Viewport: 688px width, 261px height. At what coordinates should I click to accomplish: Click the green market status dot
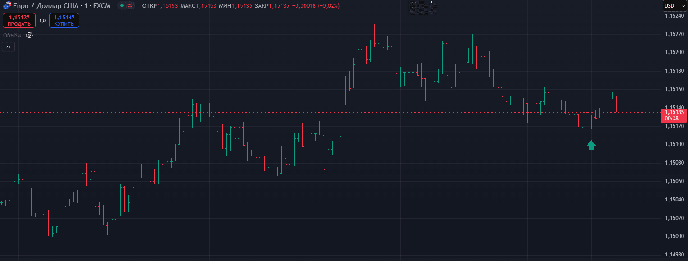coord(122,6)
